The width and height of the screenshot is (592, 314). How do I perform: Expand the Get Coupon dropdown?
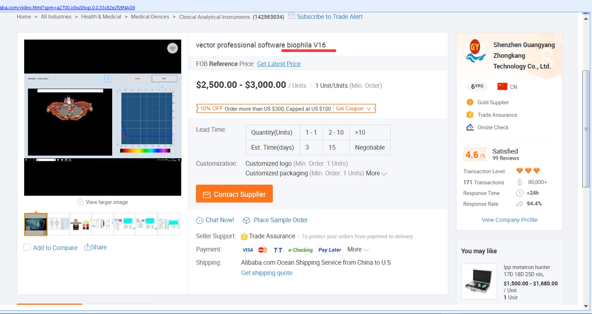pyautogui.click(x=353, y=108)
